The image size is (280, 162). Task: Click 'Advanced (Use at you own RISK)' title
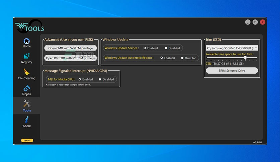click(69, 39)
